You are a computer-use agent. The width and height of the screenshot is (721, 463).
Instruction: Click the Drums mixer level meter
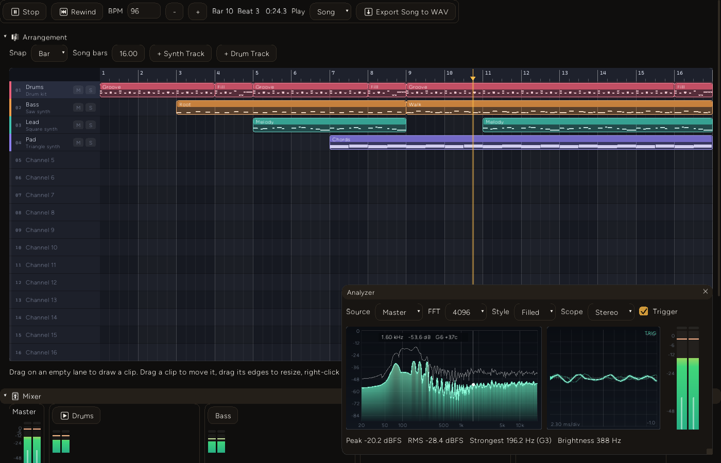(x=61, y=441)
